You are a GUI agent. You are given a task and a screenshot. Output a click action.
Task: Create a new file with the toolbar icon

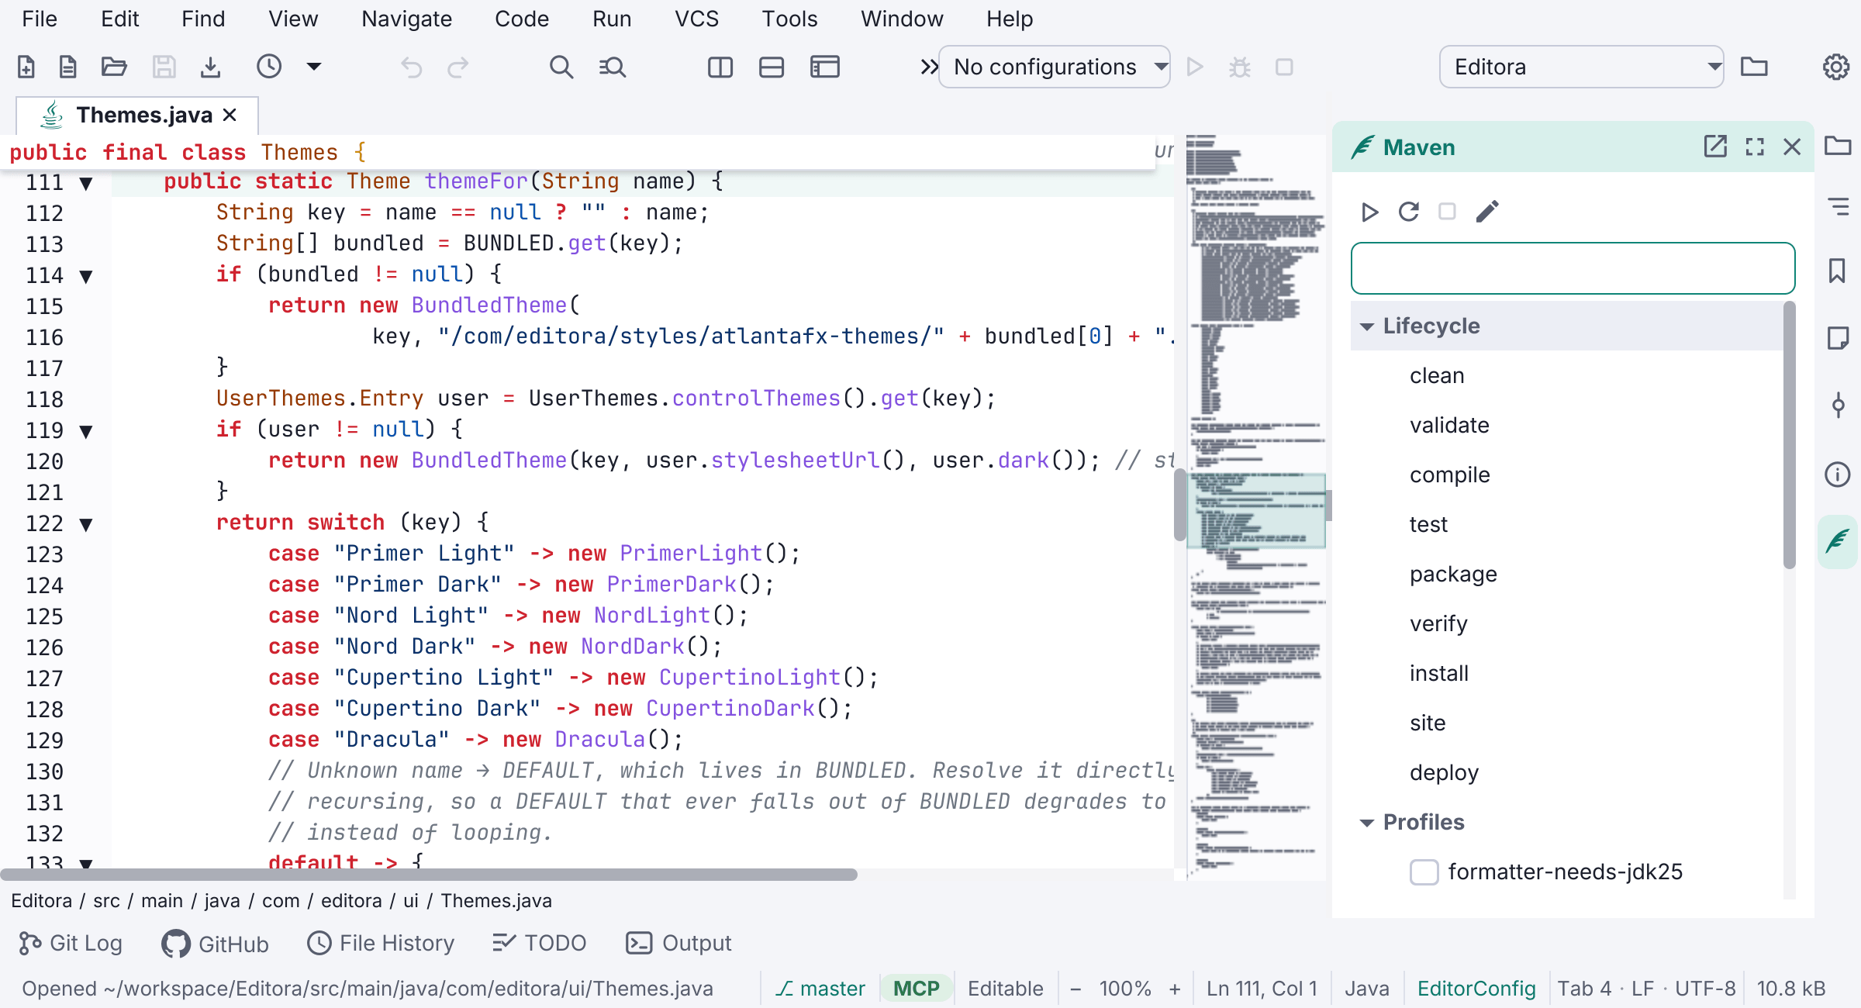(26, 67)
